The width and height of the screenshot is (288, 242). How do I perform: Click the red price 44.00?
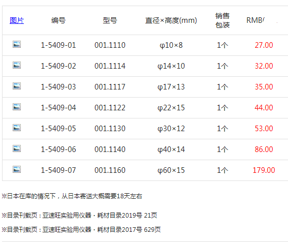point(264,108)
